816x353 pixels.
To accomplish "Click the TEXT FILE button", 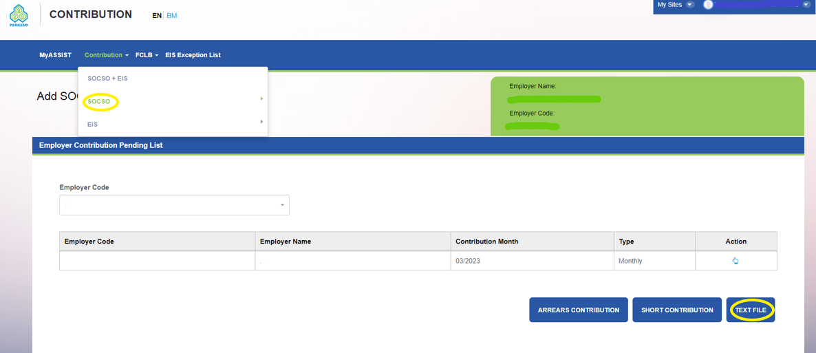I will click(x=751, y=310).
